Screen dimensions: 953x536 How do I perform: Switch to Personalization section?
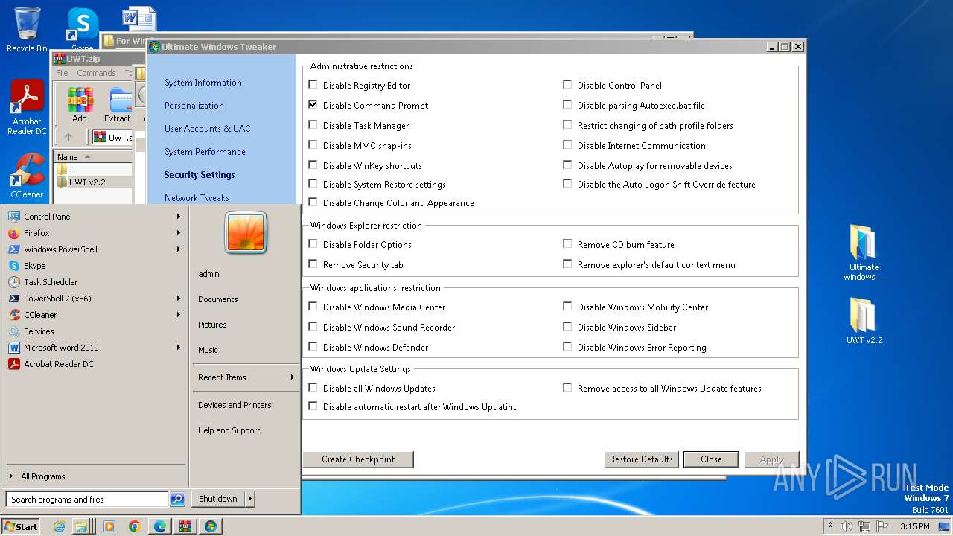194,106
